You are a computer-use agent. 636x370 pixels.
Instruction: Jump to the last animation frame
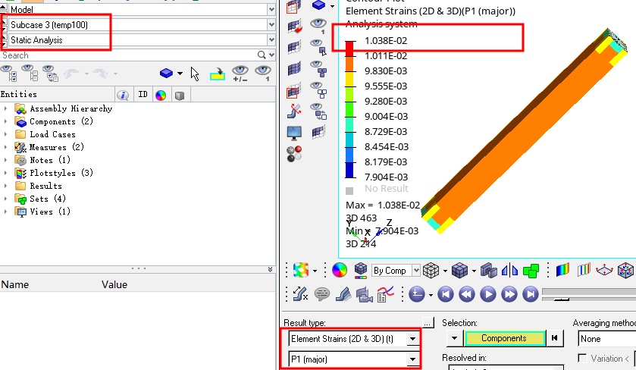click(x=531, y=293)
